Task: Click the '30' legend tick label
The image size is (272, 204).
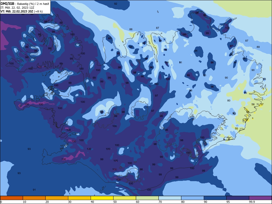Action: tap(70, 202)
